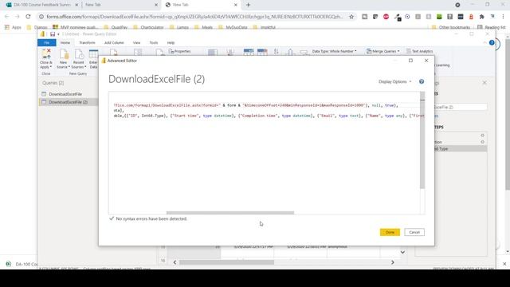Click the Close & Apply ribbon icon
The width and height of the screenshot is (510, 287).
pos(46,58)
